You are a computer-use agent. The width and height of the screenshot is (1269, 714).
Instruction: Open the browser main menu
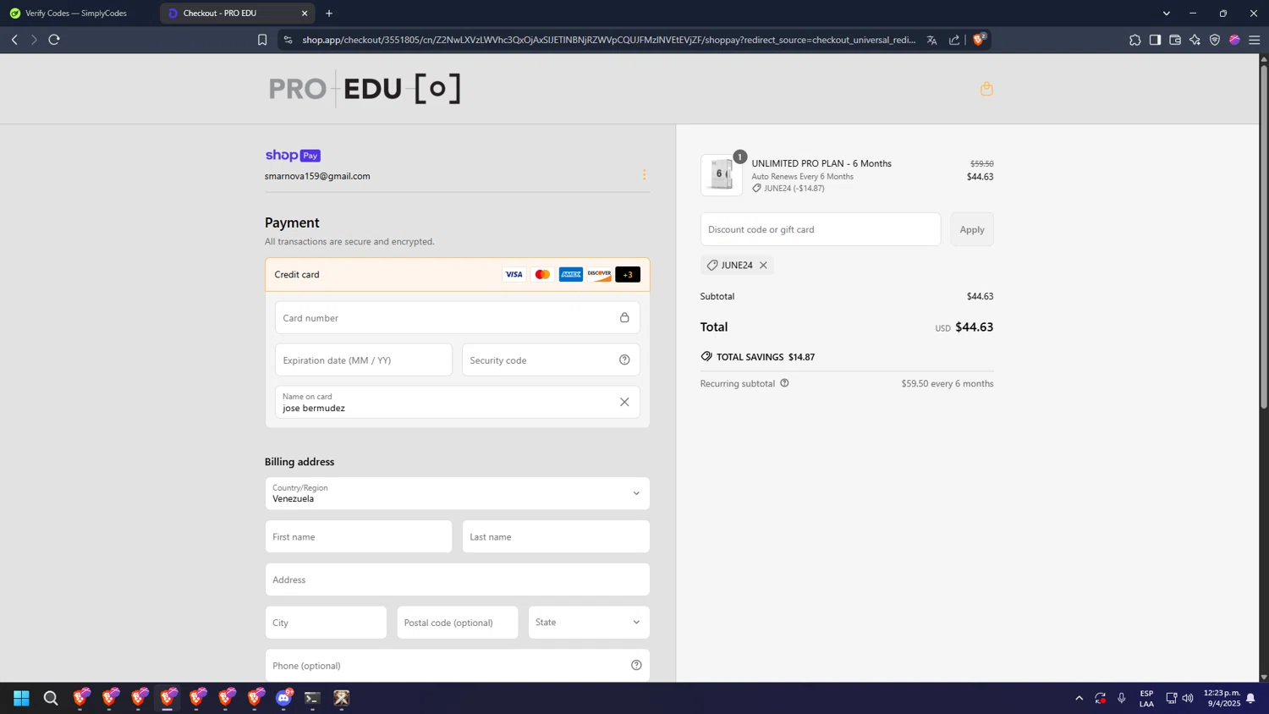(1255, 40)
